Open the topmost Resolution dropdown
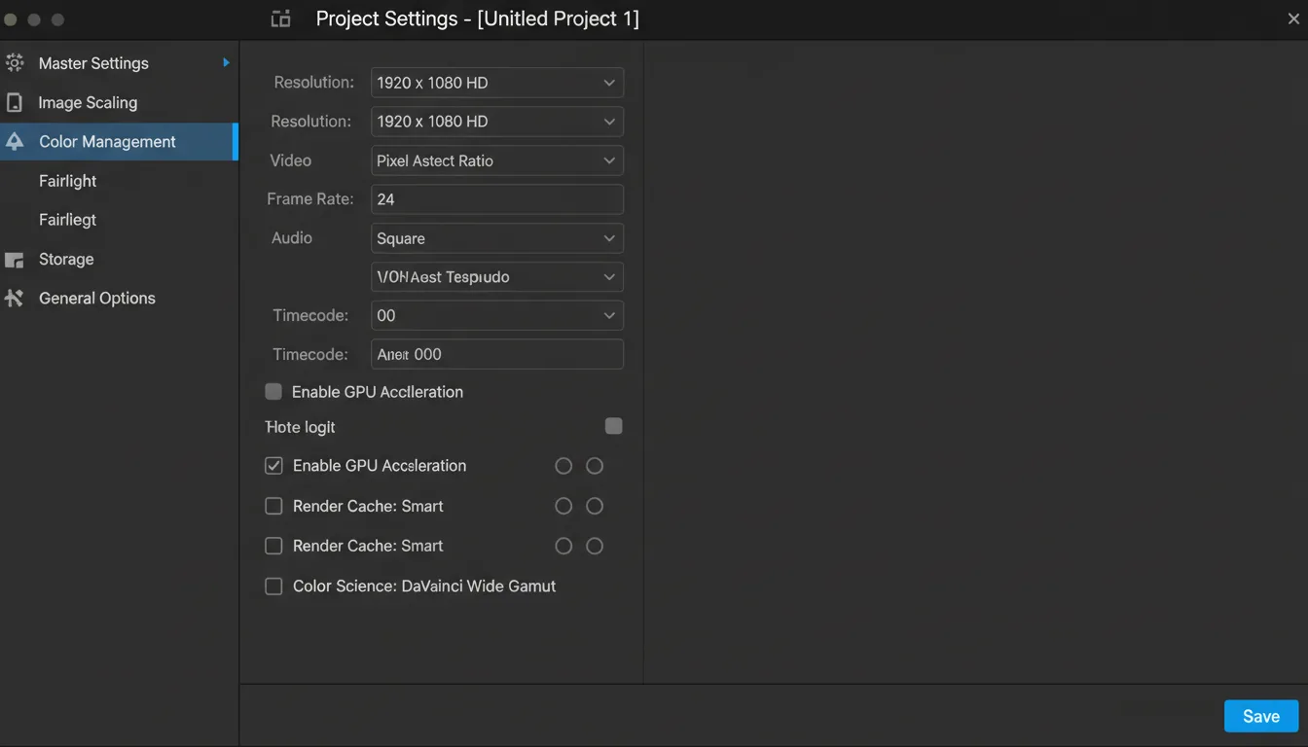The height and width of the screenshot is (747, 1308). click(496, 83)
